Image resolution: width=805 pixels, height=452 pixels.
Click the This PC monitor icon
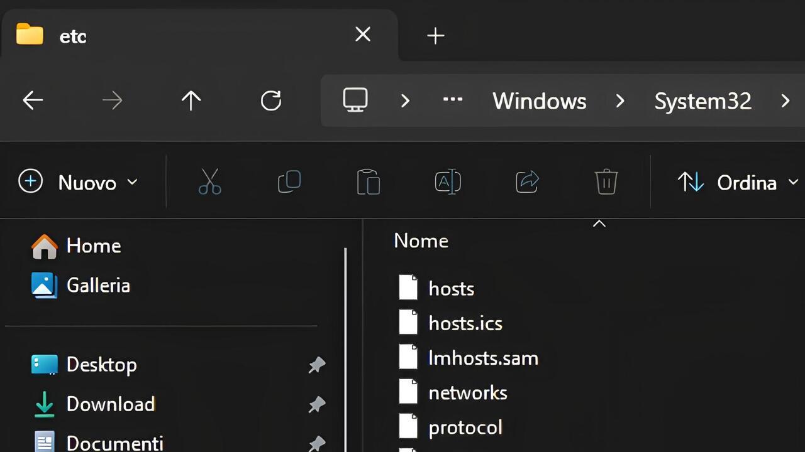(x=355, y=100)
